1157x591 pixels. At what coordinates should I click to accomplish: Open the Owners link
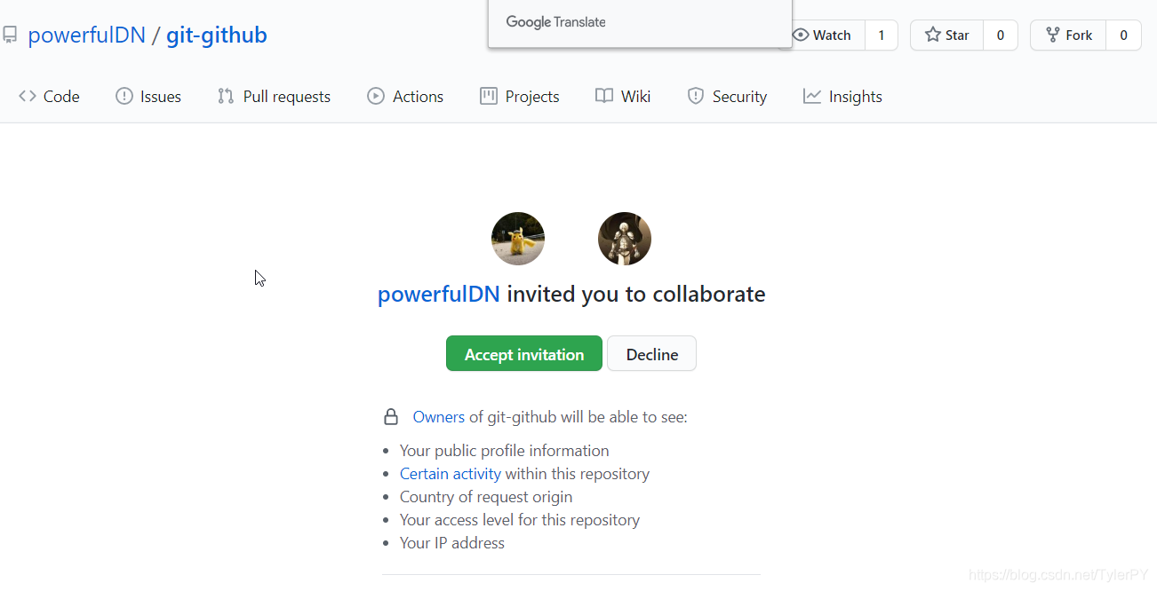point(439,416)
